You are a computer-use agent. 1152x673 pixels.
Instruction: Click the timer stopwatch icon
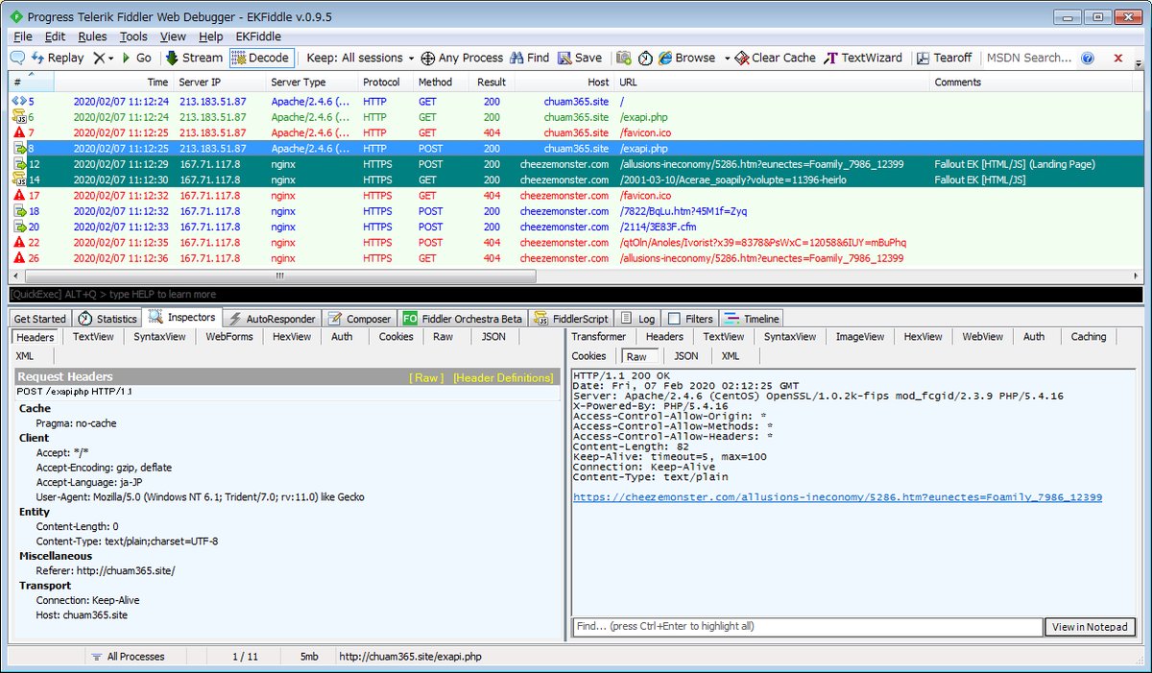click(645, 58)
